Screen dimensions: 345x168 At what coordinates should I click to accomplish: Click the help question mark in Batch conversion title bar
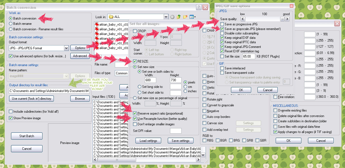click(x=199, y=7)
